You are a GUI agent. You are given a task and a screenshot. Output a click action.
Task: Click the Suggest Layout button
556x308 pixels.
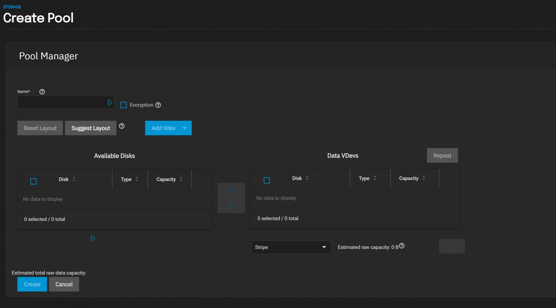pos(91,128)
